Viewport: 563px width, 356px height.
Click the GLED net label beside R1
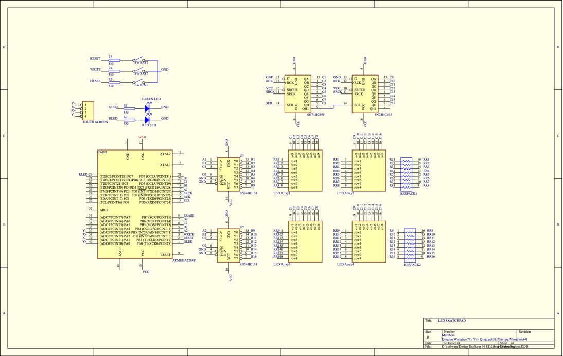click(113, 107)
